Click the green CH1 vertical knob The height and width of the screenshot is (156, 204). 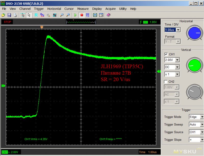pyautogui.click(x=194, y=64)
